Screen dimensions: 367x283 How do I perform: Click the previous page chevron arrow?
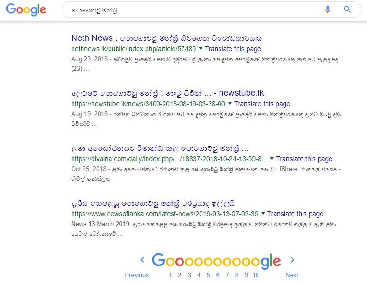[x=142, y=260]
